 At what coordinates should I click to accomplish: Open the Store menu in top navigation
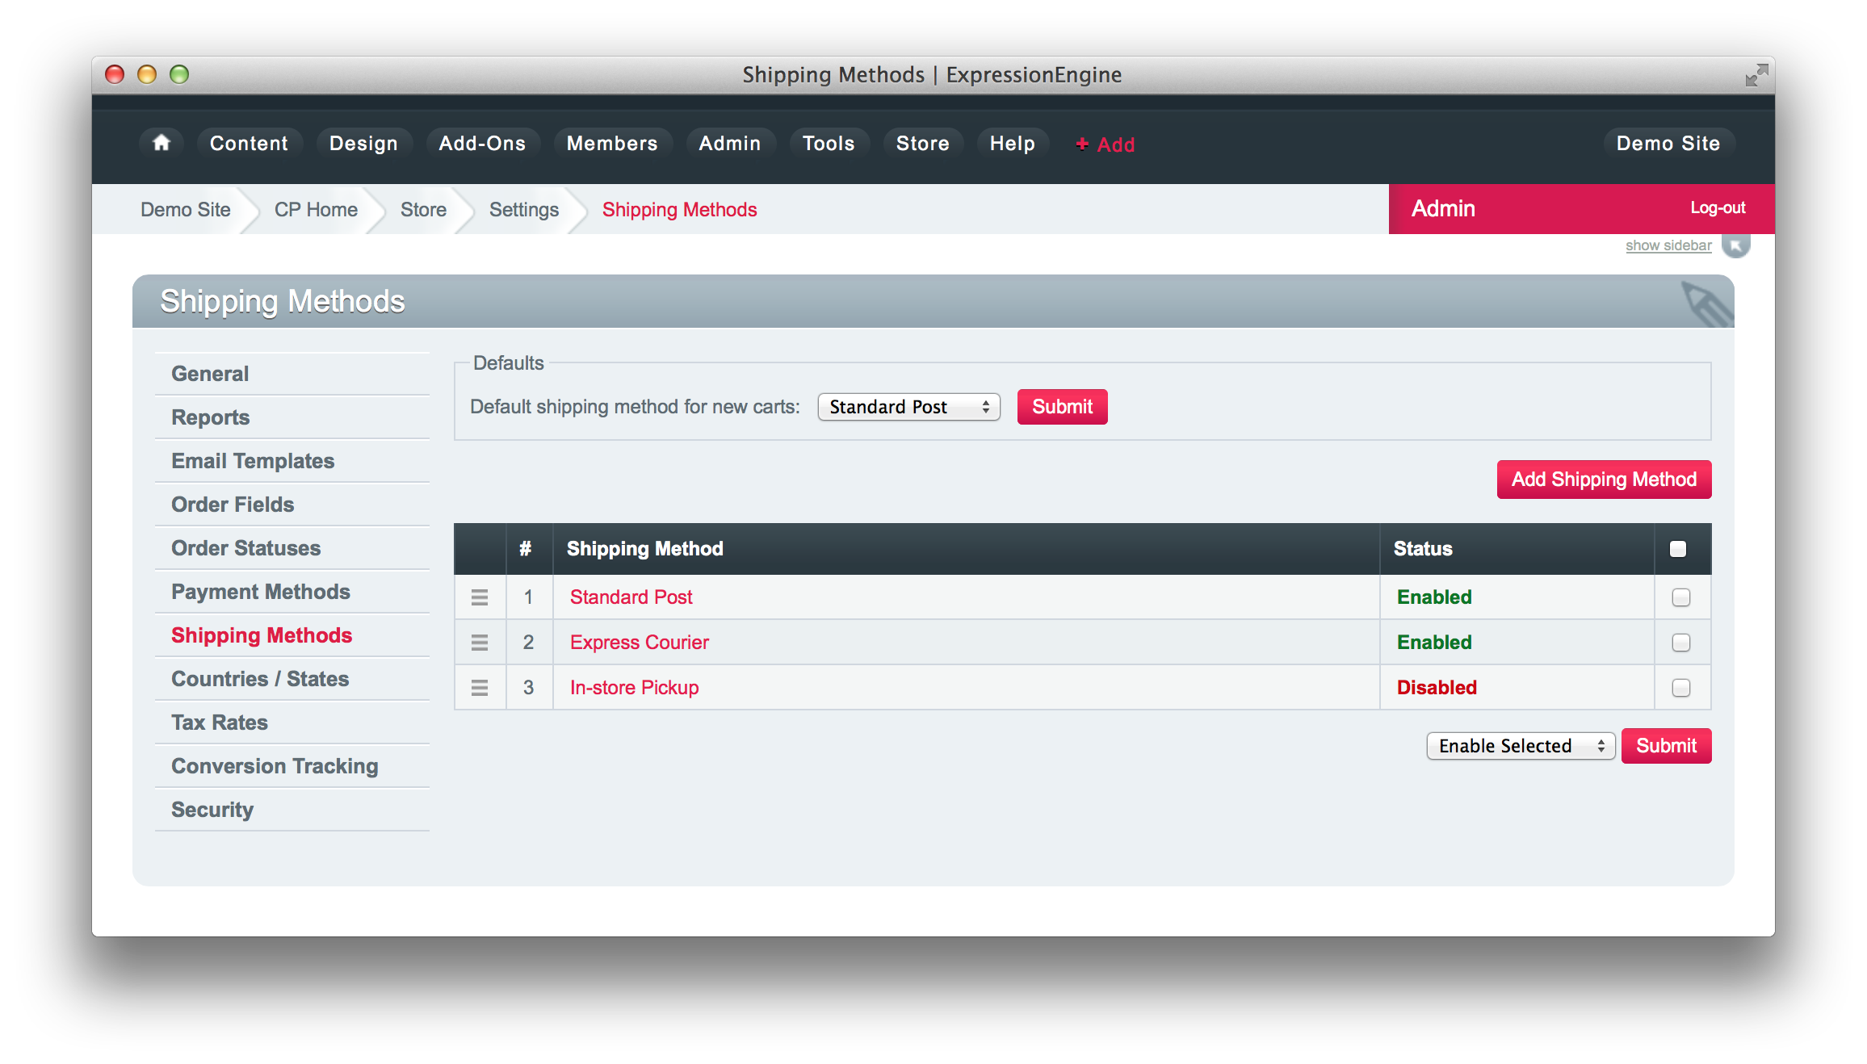coord(923,144)
